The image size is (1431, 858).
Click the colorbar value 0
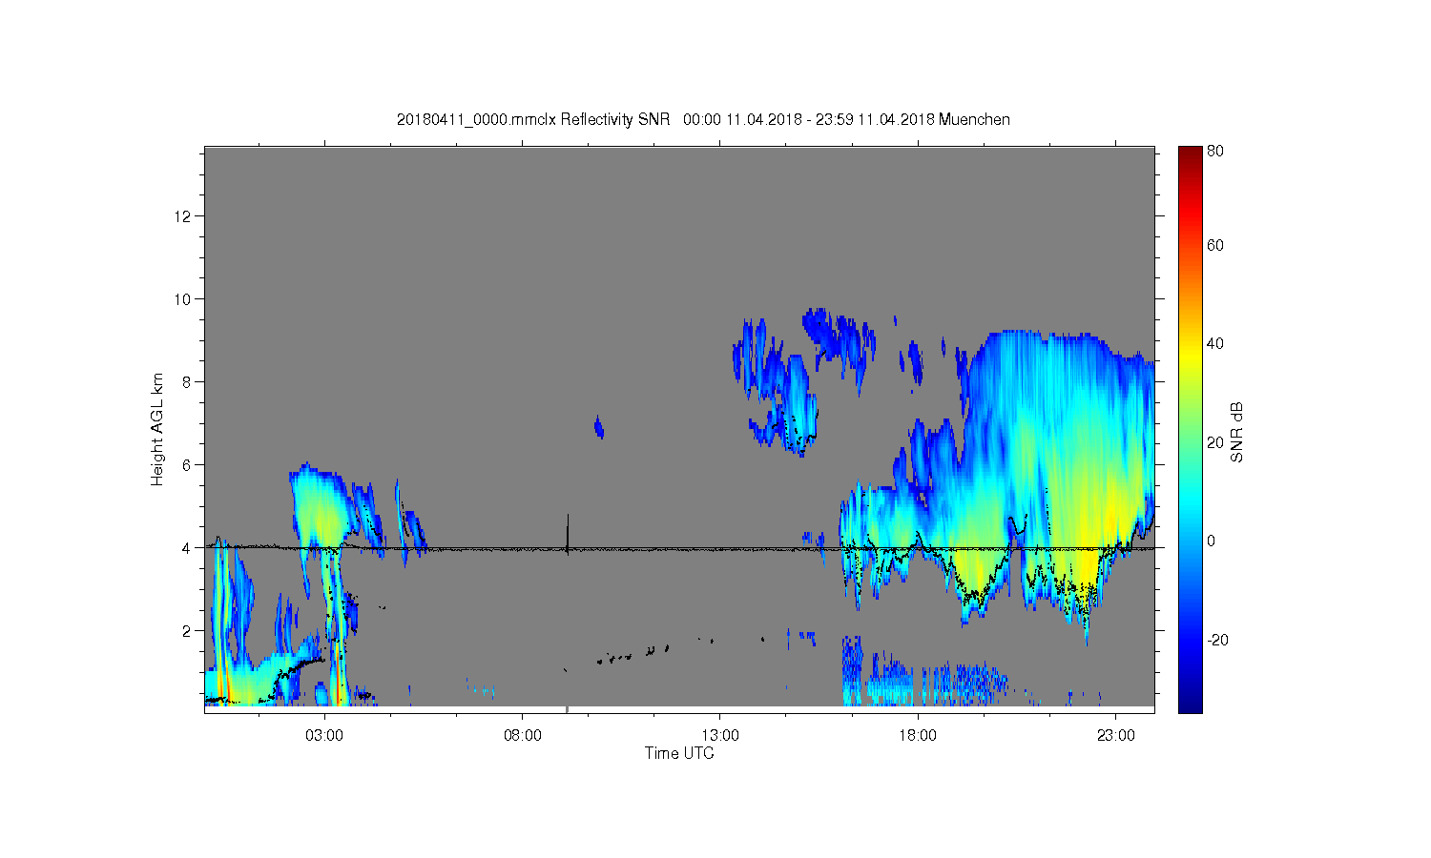point(1212,541)
